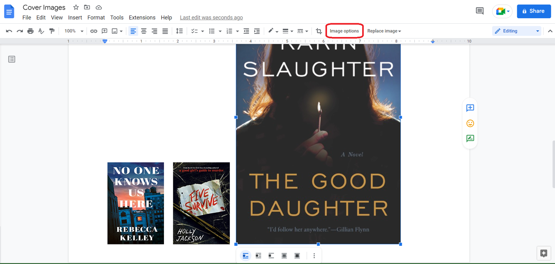555x264 pixels.
Task: Run spelling and grammar check
Action: (x=41, y=31)
